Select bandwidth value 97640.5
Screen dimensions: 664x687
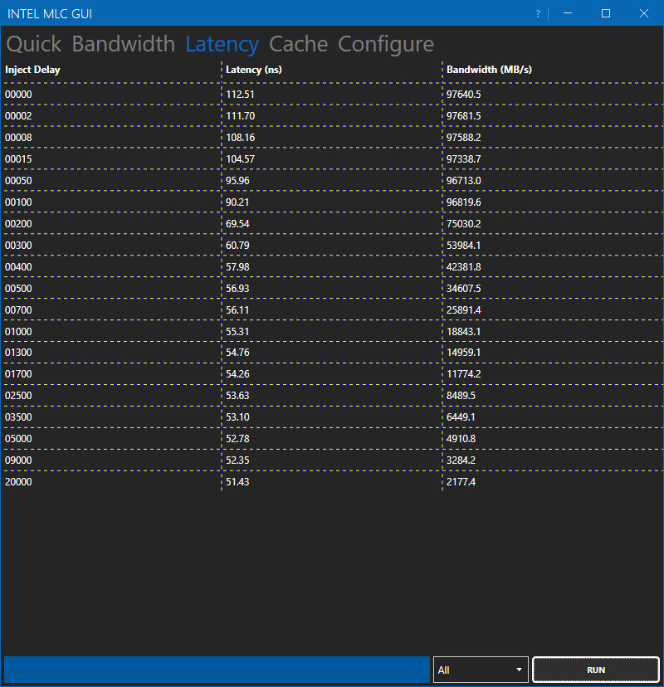coord(464,95)
